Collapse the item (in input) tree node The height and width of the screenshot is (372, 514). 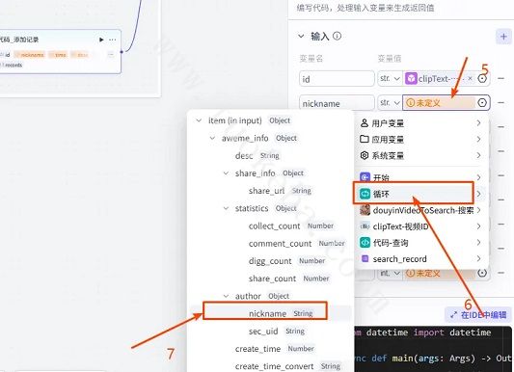point(199,120)
